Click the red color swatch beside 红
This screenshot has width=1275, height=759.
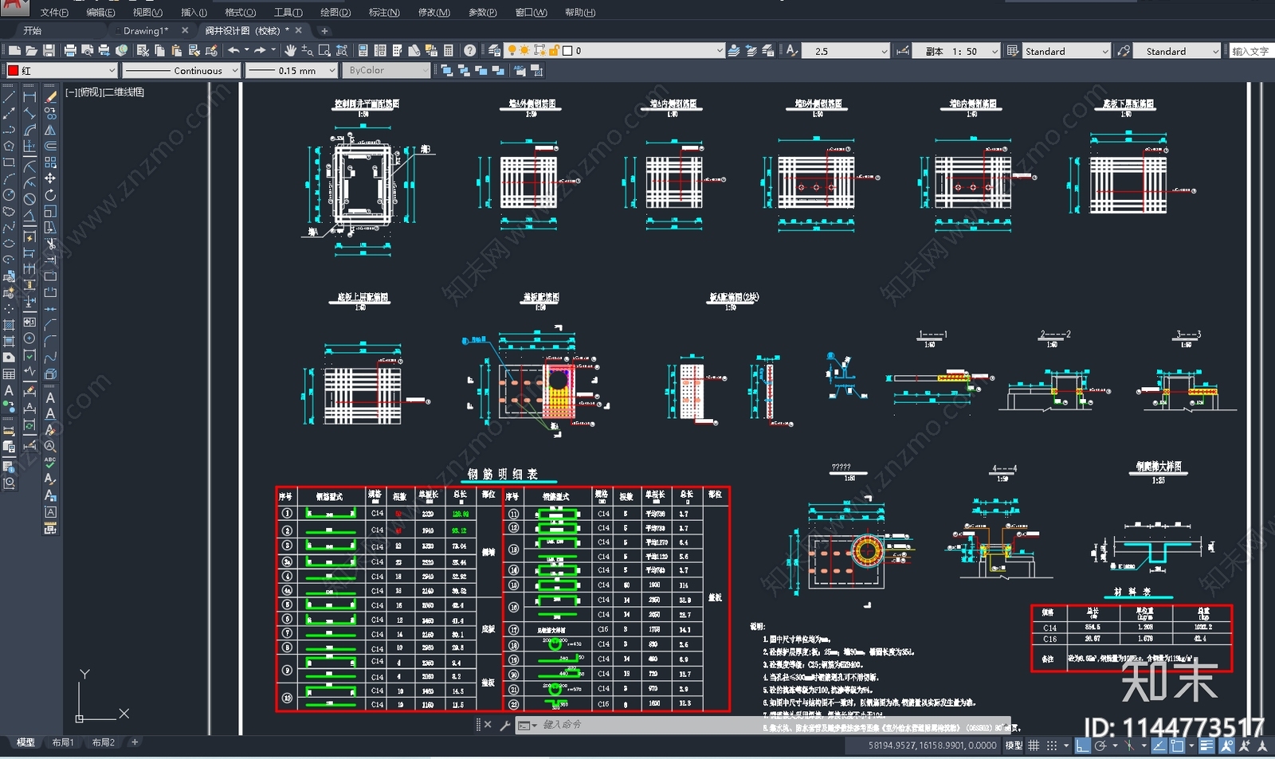coord(13,70)
